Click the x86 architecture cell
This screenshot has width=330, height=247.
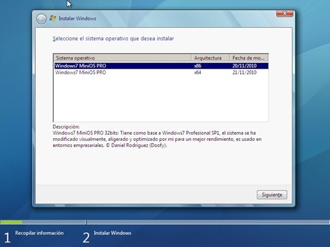197,66
